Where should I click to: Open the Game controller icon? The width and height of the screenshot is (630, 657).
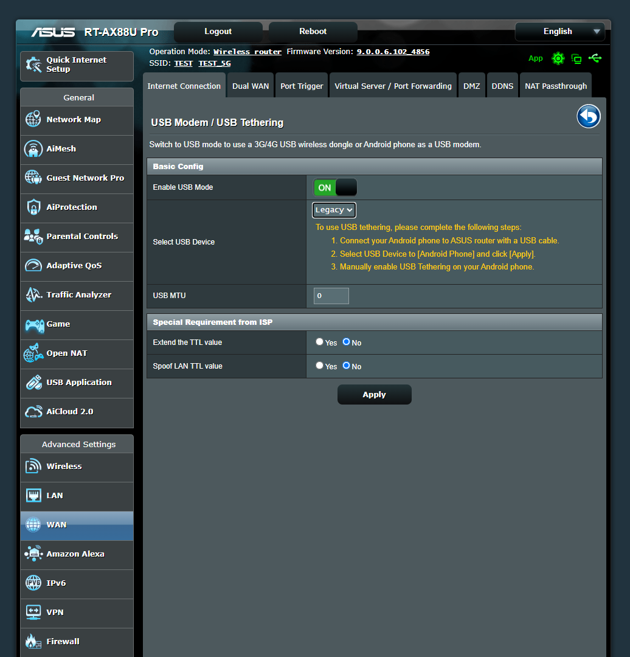(34, 325)
